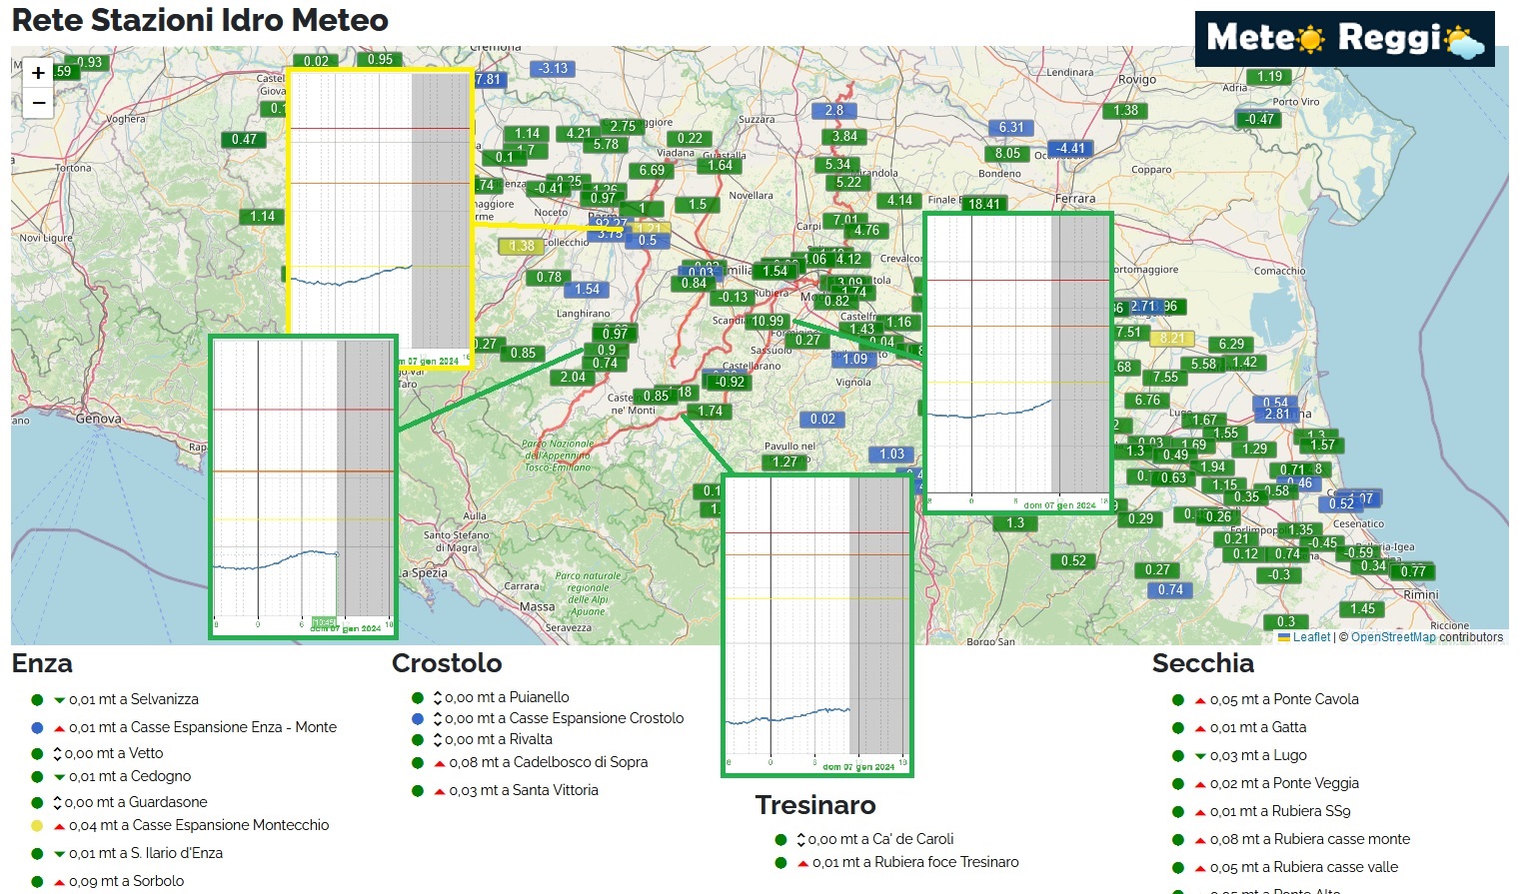
Task: Click the yellow 1.38 marker near Collecchio
Action: (x=522, y=246)
